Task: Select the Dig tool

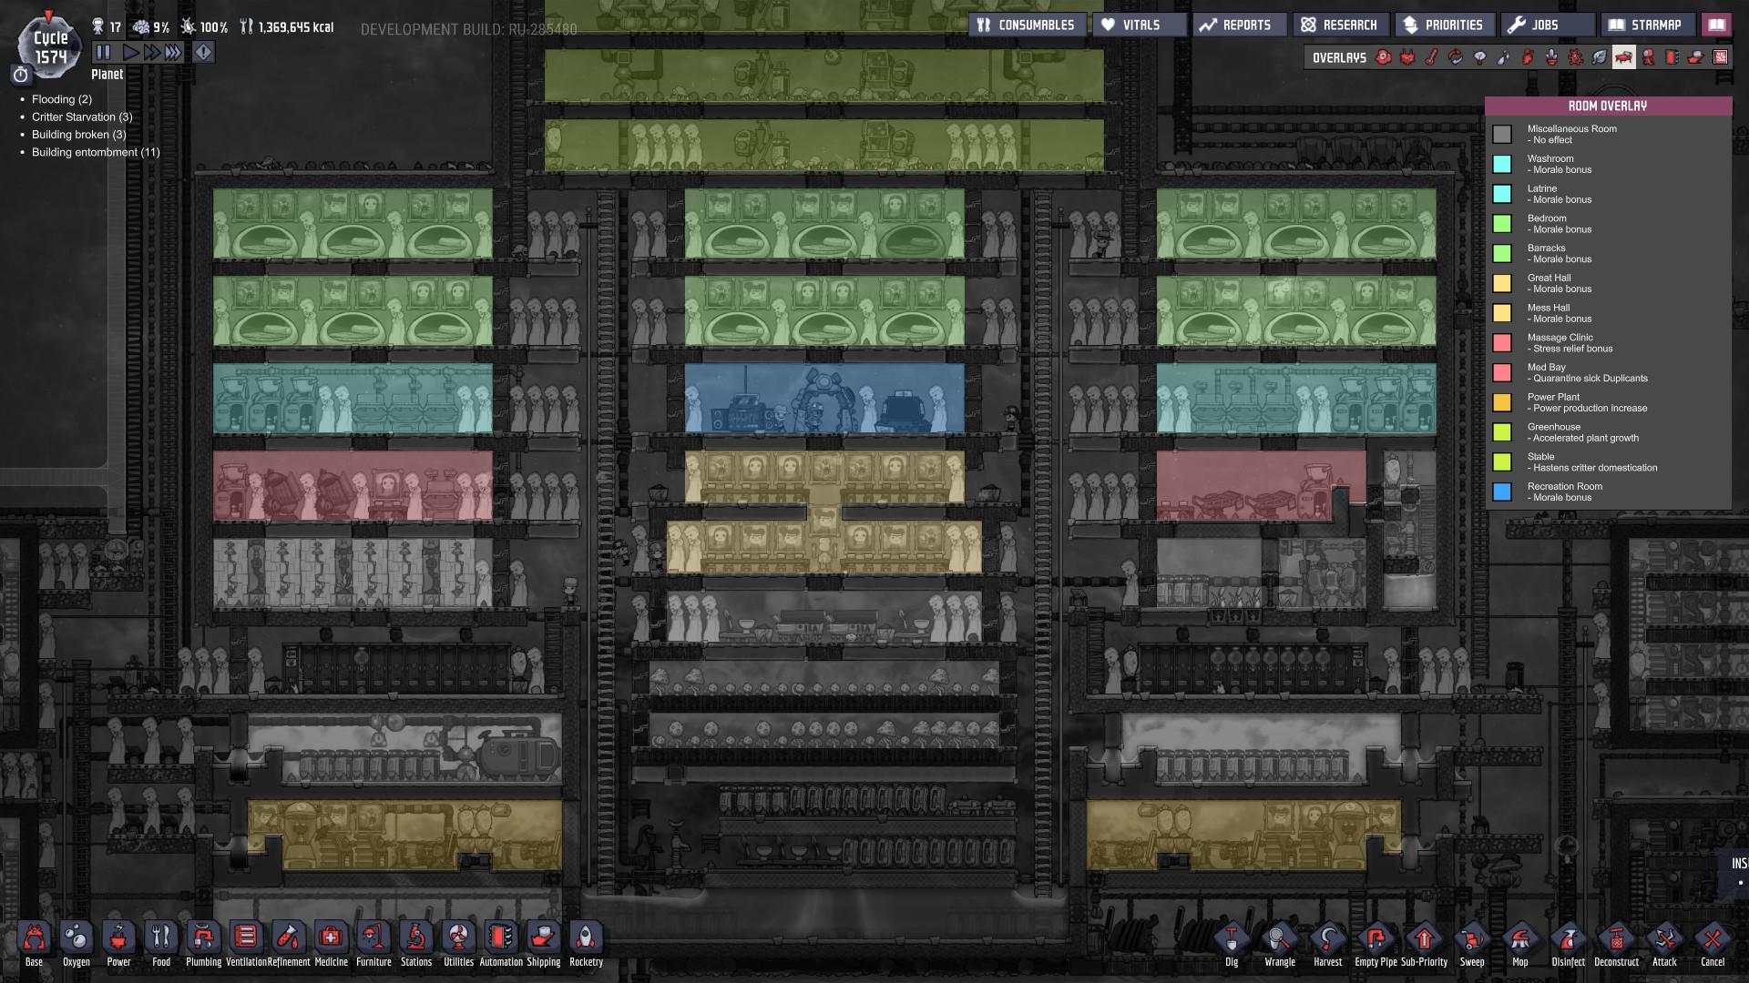Action: [x=1232, y=939]
